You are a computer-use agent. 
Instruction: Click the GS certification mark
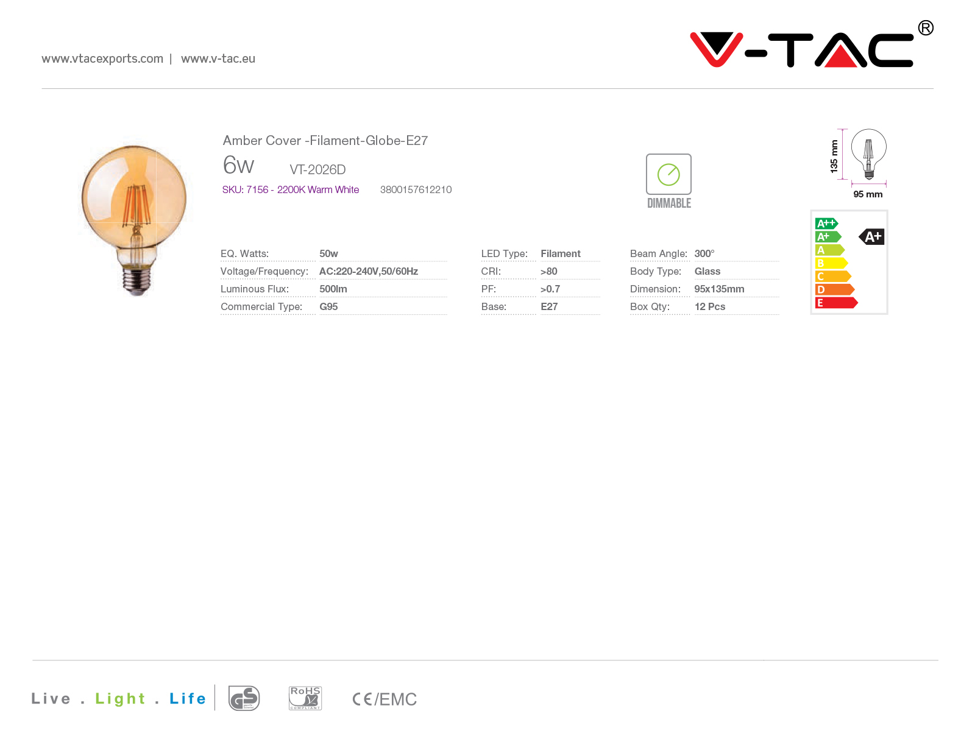click(244, 698)
